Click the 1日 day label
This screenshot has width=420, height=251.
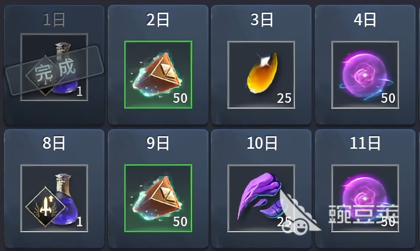pyautogui.click(x=54, y=20)
